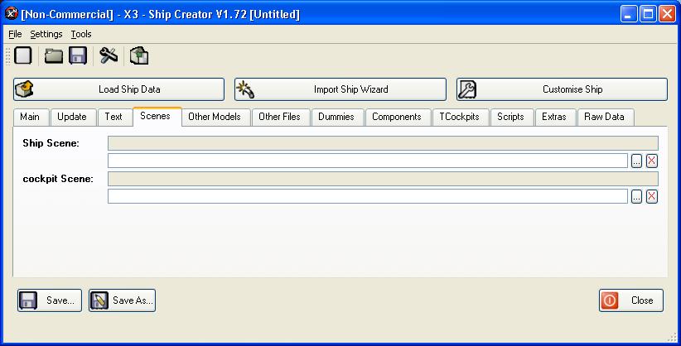Browse for Ship Scene file with ellipsis button

(x=637, y=161)
